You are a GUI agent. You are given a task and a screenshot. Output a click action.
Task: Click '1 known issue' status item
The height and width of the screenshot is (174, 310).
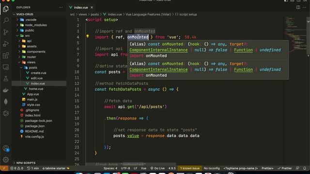[190, 168]
